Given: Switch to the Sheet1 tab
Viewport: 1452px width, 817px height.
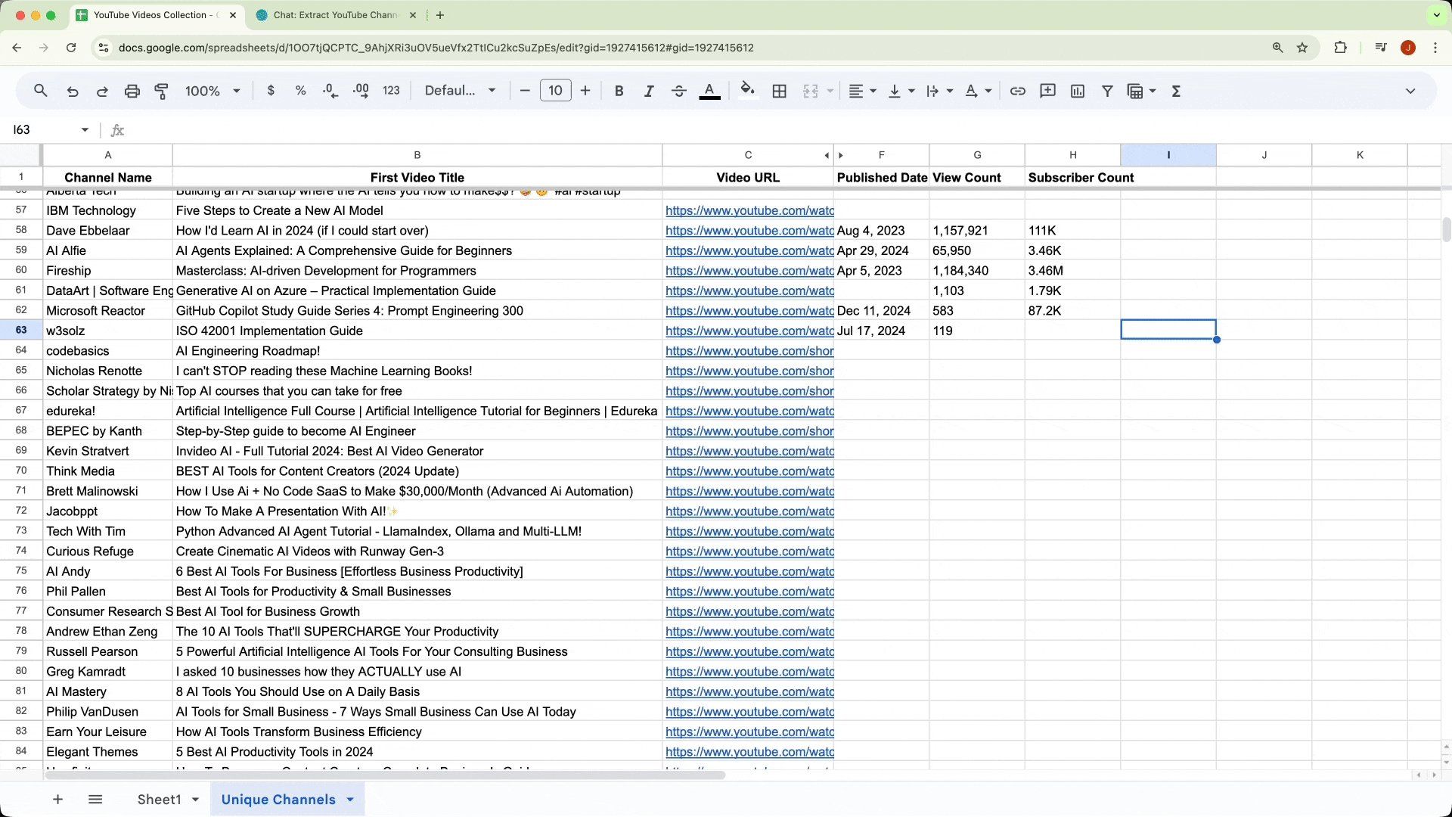Looking at the screenshot, I should tap(159, 800).
